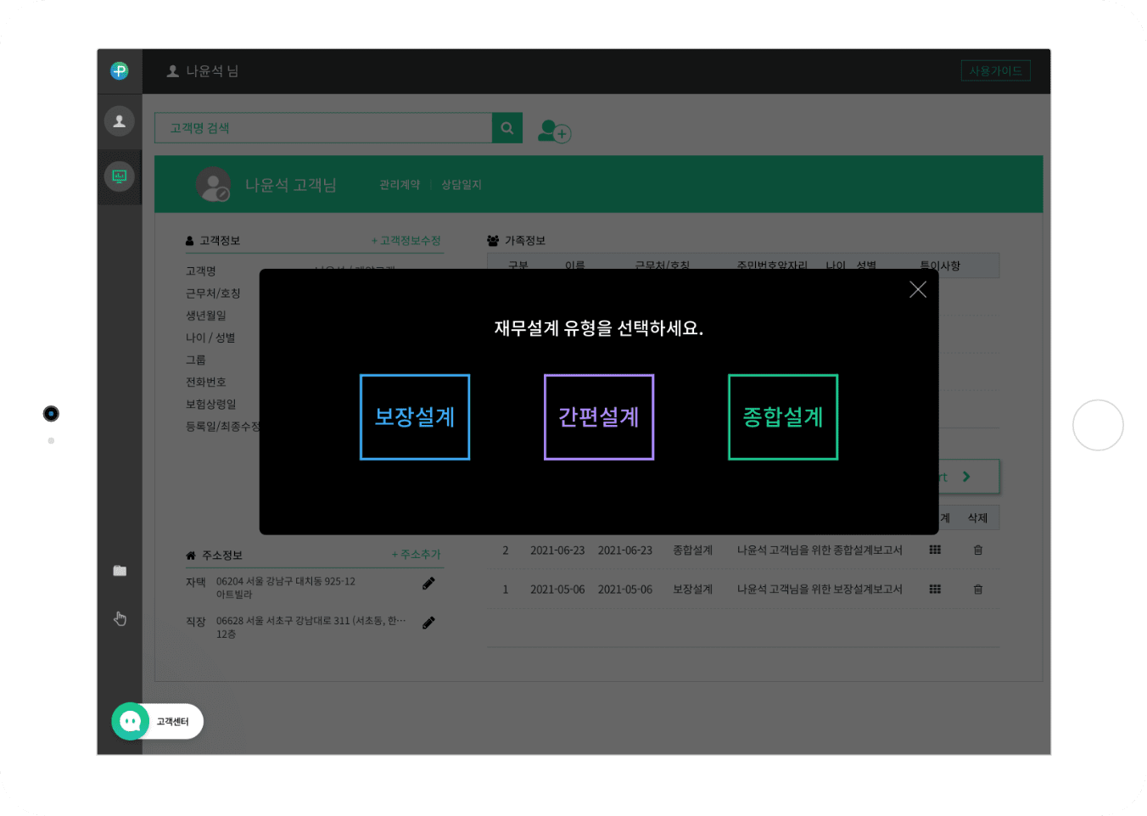
Task: Click the 나윤석 님 user label
Action: (203, 71)
